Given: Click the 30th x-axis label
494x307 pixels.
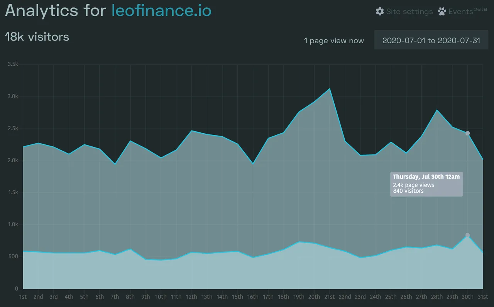Looking at the screenshot, I should coord(467,297).
